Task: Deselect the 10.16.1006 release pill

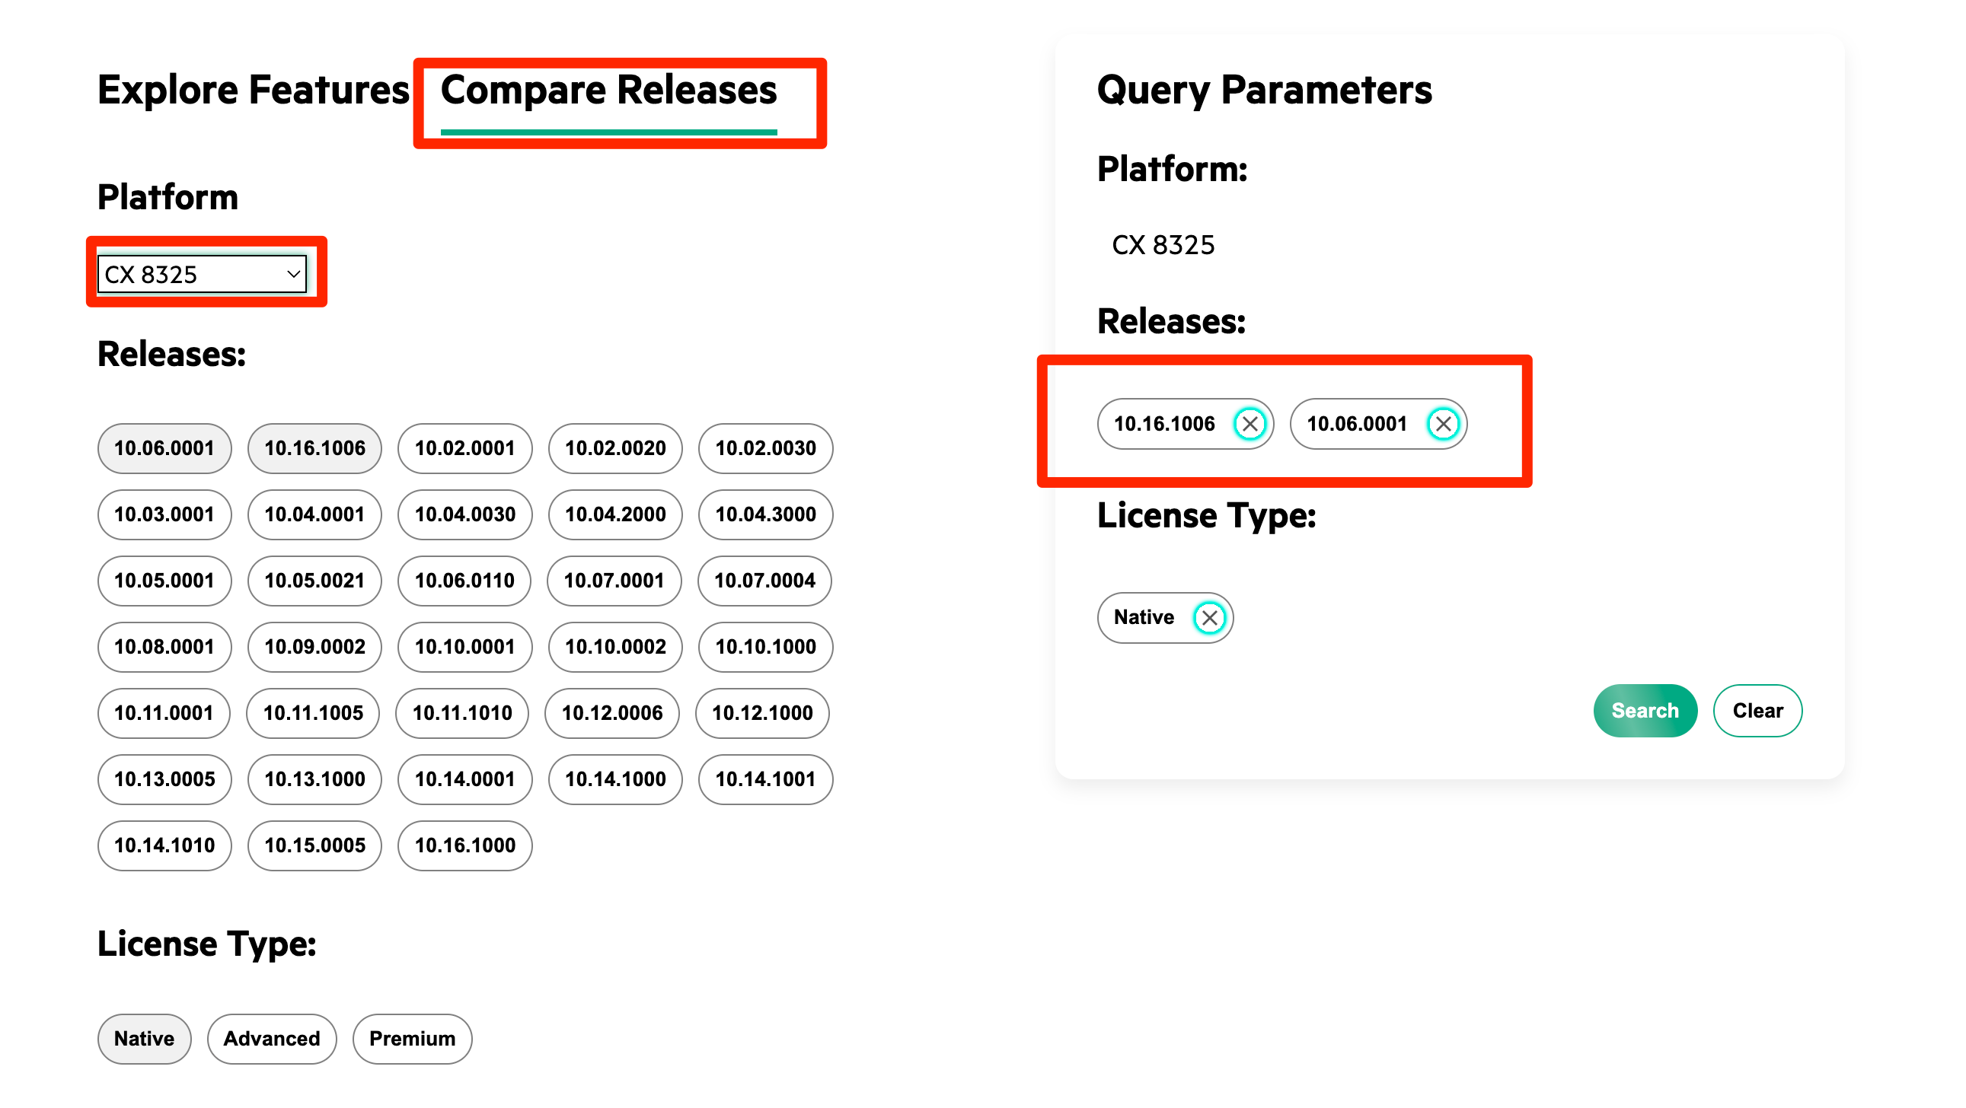Action: [x=314, y=448]
